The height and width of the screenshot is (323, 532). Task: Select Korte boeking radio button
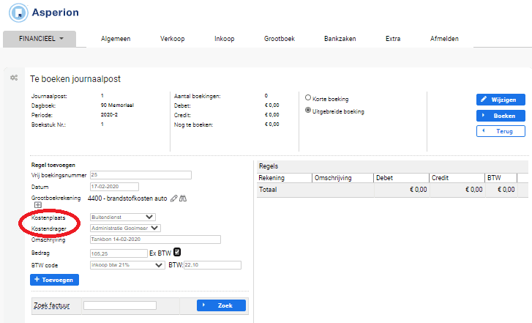click(308, 98)
